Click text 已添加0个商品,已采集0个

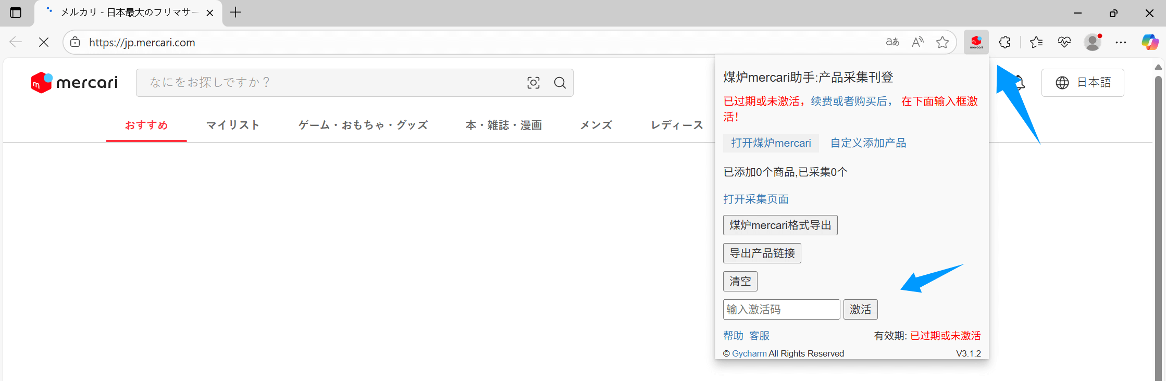click(786, 172)
